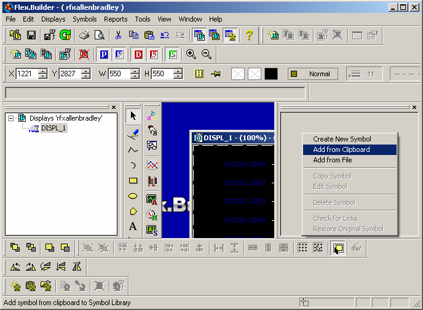Select the arc drawing tool
The image size is (423, 310).
[x=133, y=165]
